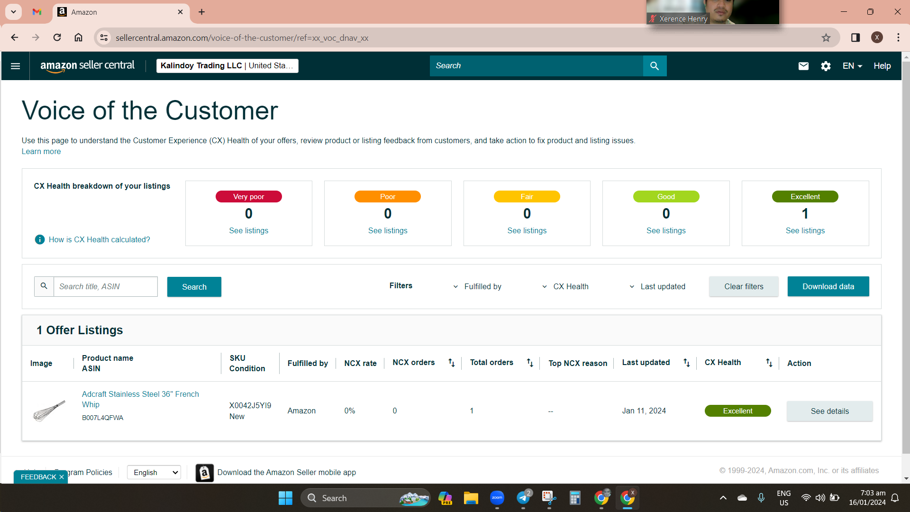Bookmark this page with the star icon

(826, 38)
